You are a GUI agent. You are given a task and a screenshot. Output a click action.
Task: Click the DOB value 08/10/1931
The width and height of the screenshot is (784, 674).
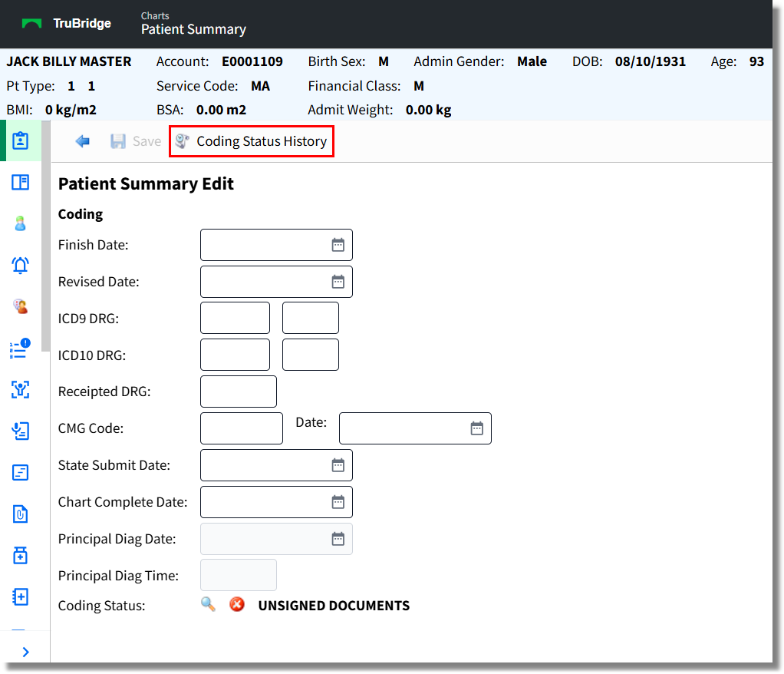click(x=650, y=61)
